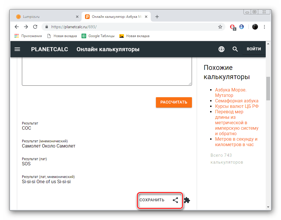Open the PlanetCalc hamburger menu
Image resolution: width=281 pixels, height=220 pixels.
tap(17, 49)
